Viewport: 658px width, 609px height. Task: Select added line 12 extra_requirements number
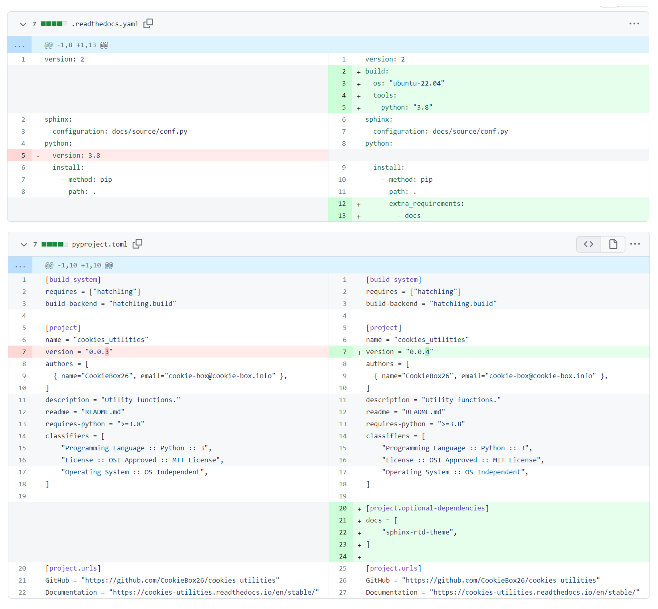342,204
